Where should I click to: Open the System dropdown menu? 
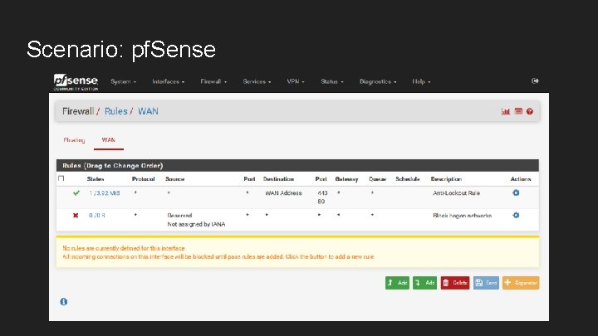pyautogui.click(x=123, y=81)
